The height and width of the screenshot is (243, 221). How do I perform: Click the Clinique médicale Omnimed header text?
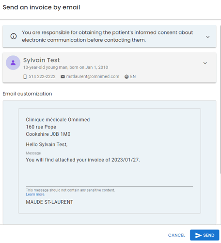[x=58, y=120]
